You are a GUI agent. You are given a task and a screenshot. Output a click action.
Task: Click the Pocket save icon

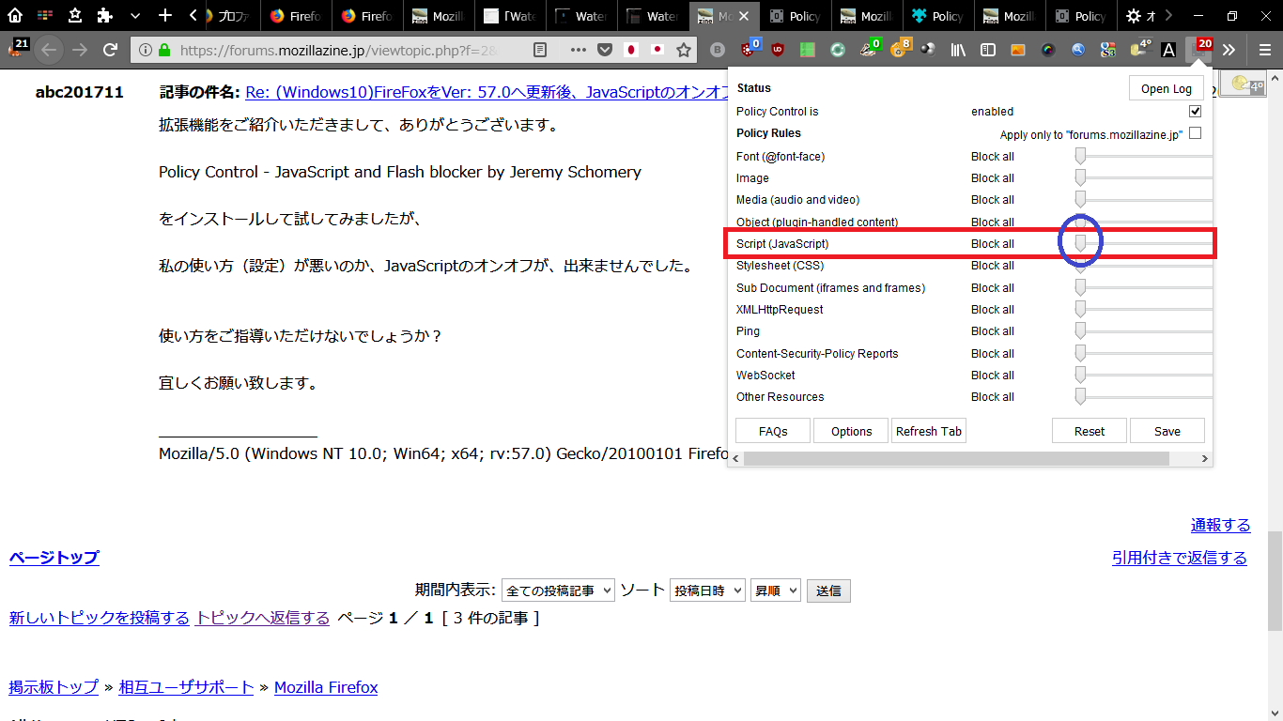pyautogui.click(x=606, y=50)
